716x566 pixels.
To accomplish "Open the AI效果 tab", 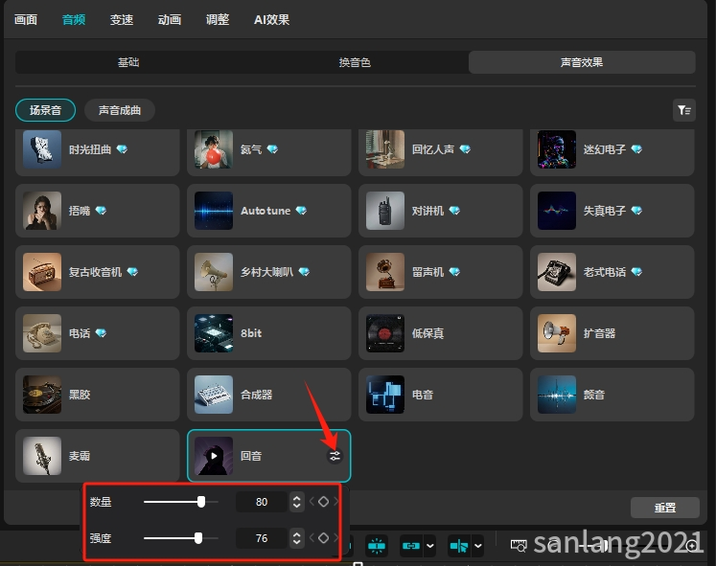I will [x=271, y=19].
